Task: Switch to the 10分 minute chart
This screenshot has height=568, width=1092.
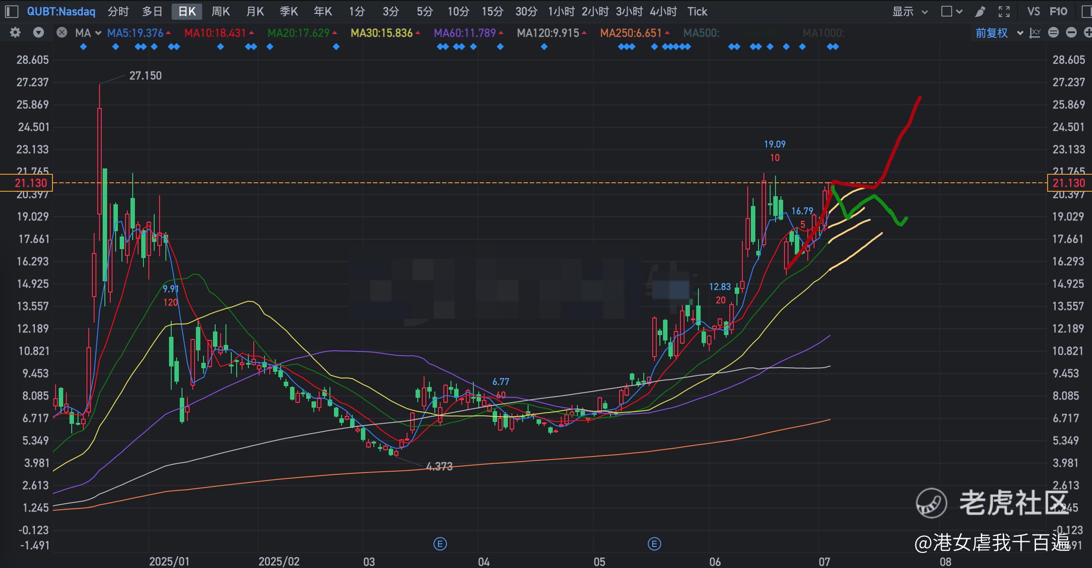Action: [x=458, y=12]
